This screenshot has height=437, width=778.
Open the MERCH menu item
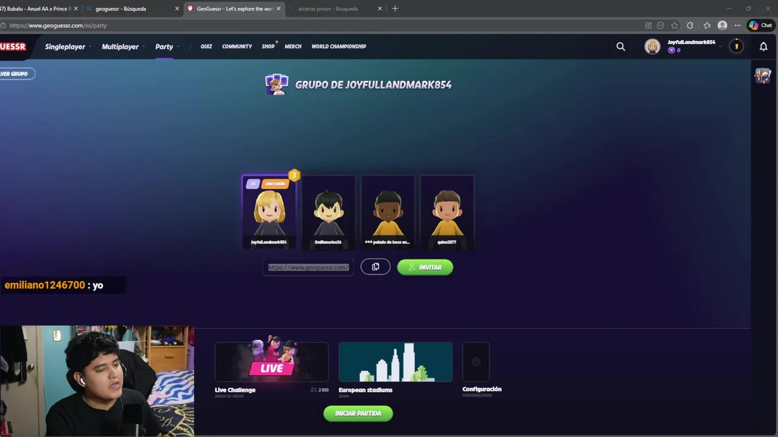tap(293, 47)
